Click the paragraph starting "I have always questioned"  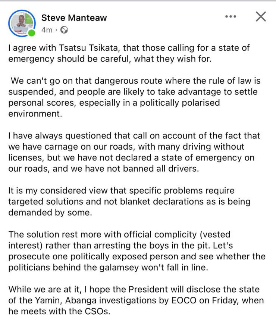point(134,152)
